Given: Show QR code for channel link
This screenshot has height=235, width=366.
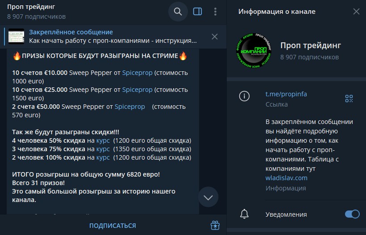Looking at the screenshot, I should (349, 99).
